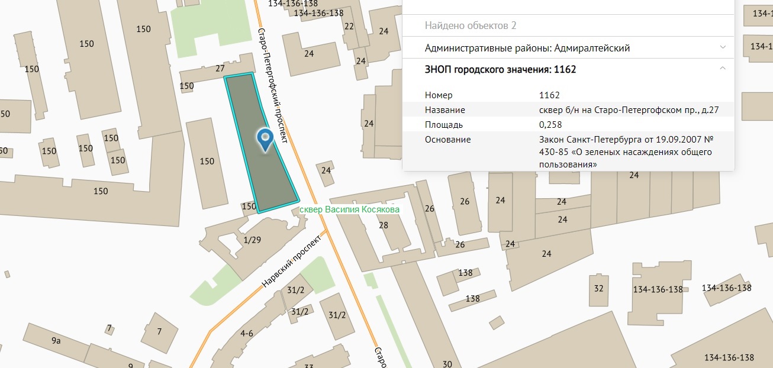Select building 28 on the map
This screenshot has width=773, height=368.
pos(383,225)
